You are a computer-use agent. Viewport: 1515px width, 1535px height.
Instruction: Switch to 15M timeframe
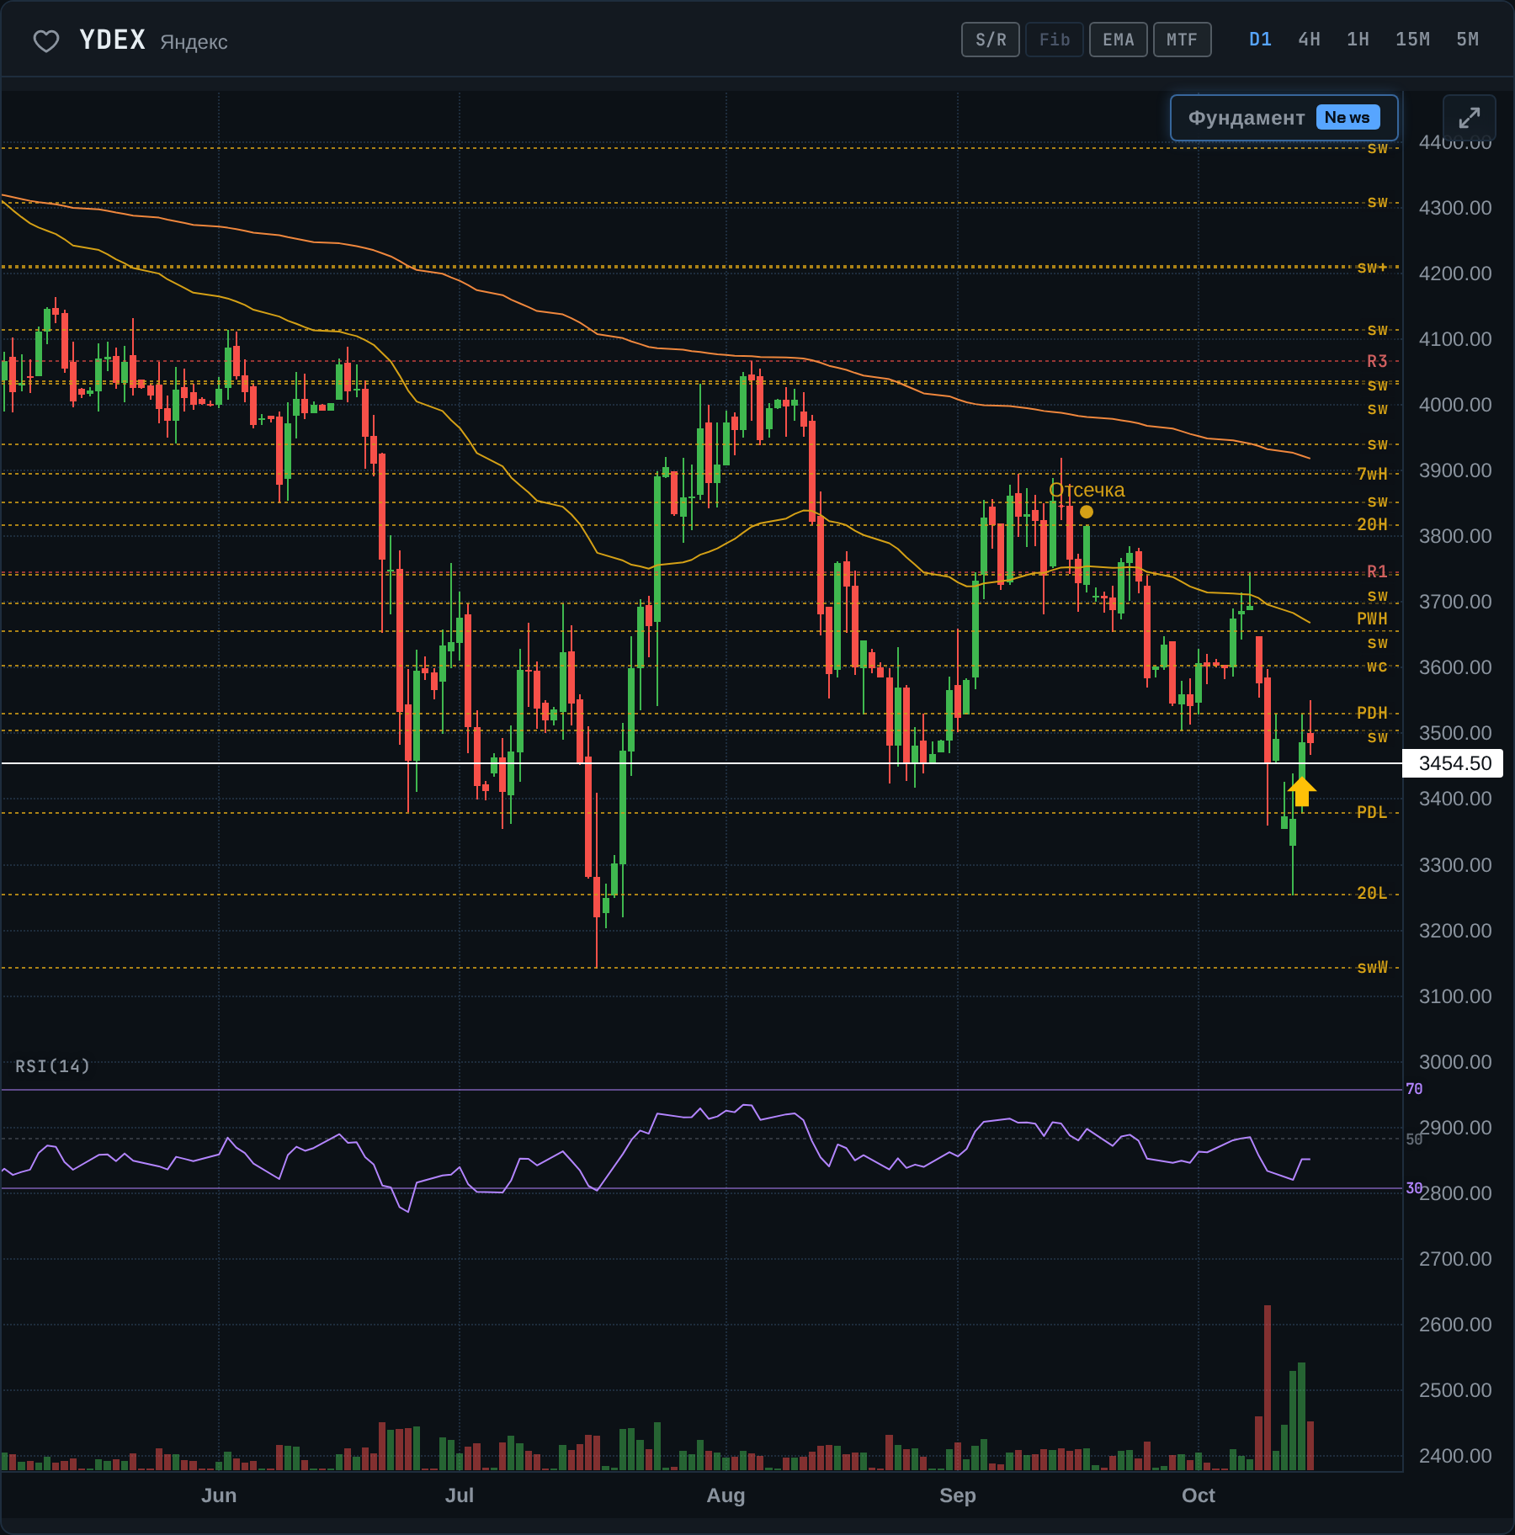coord(1412,40)
